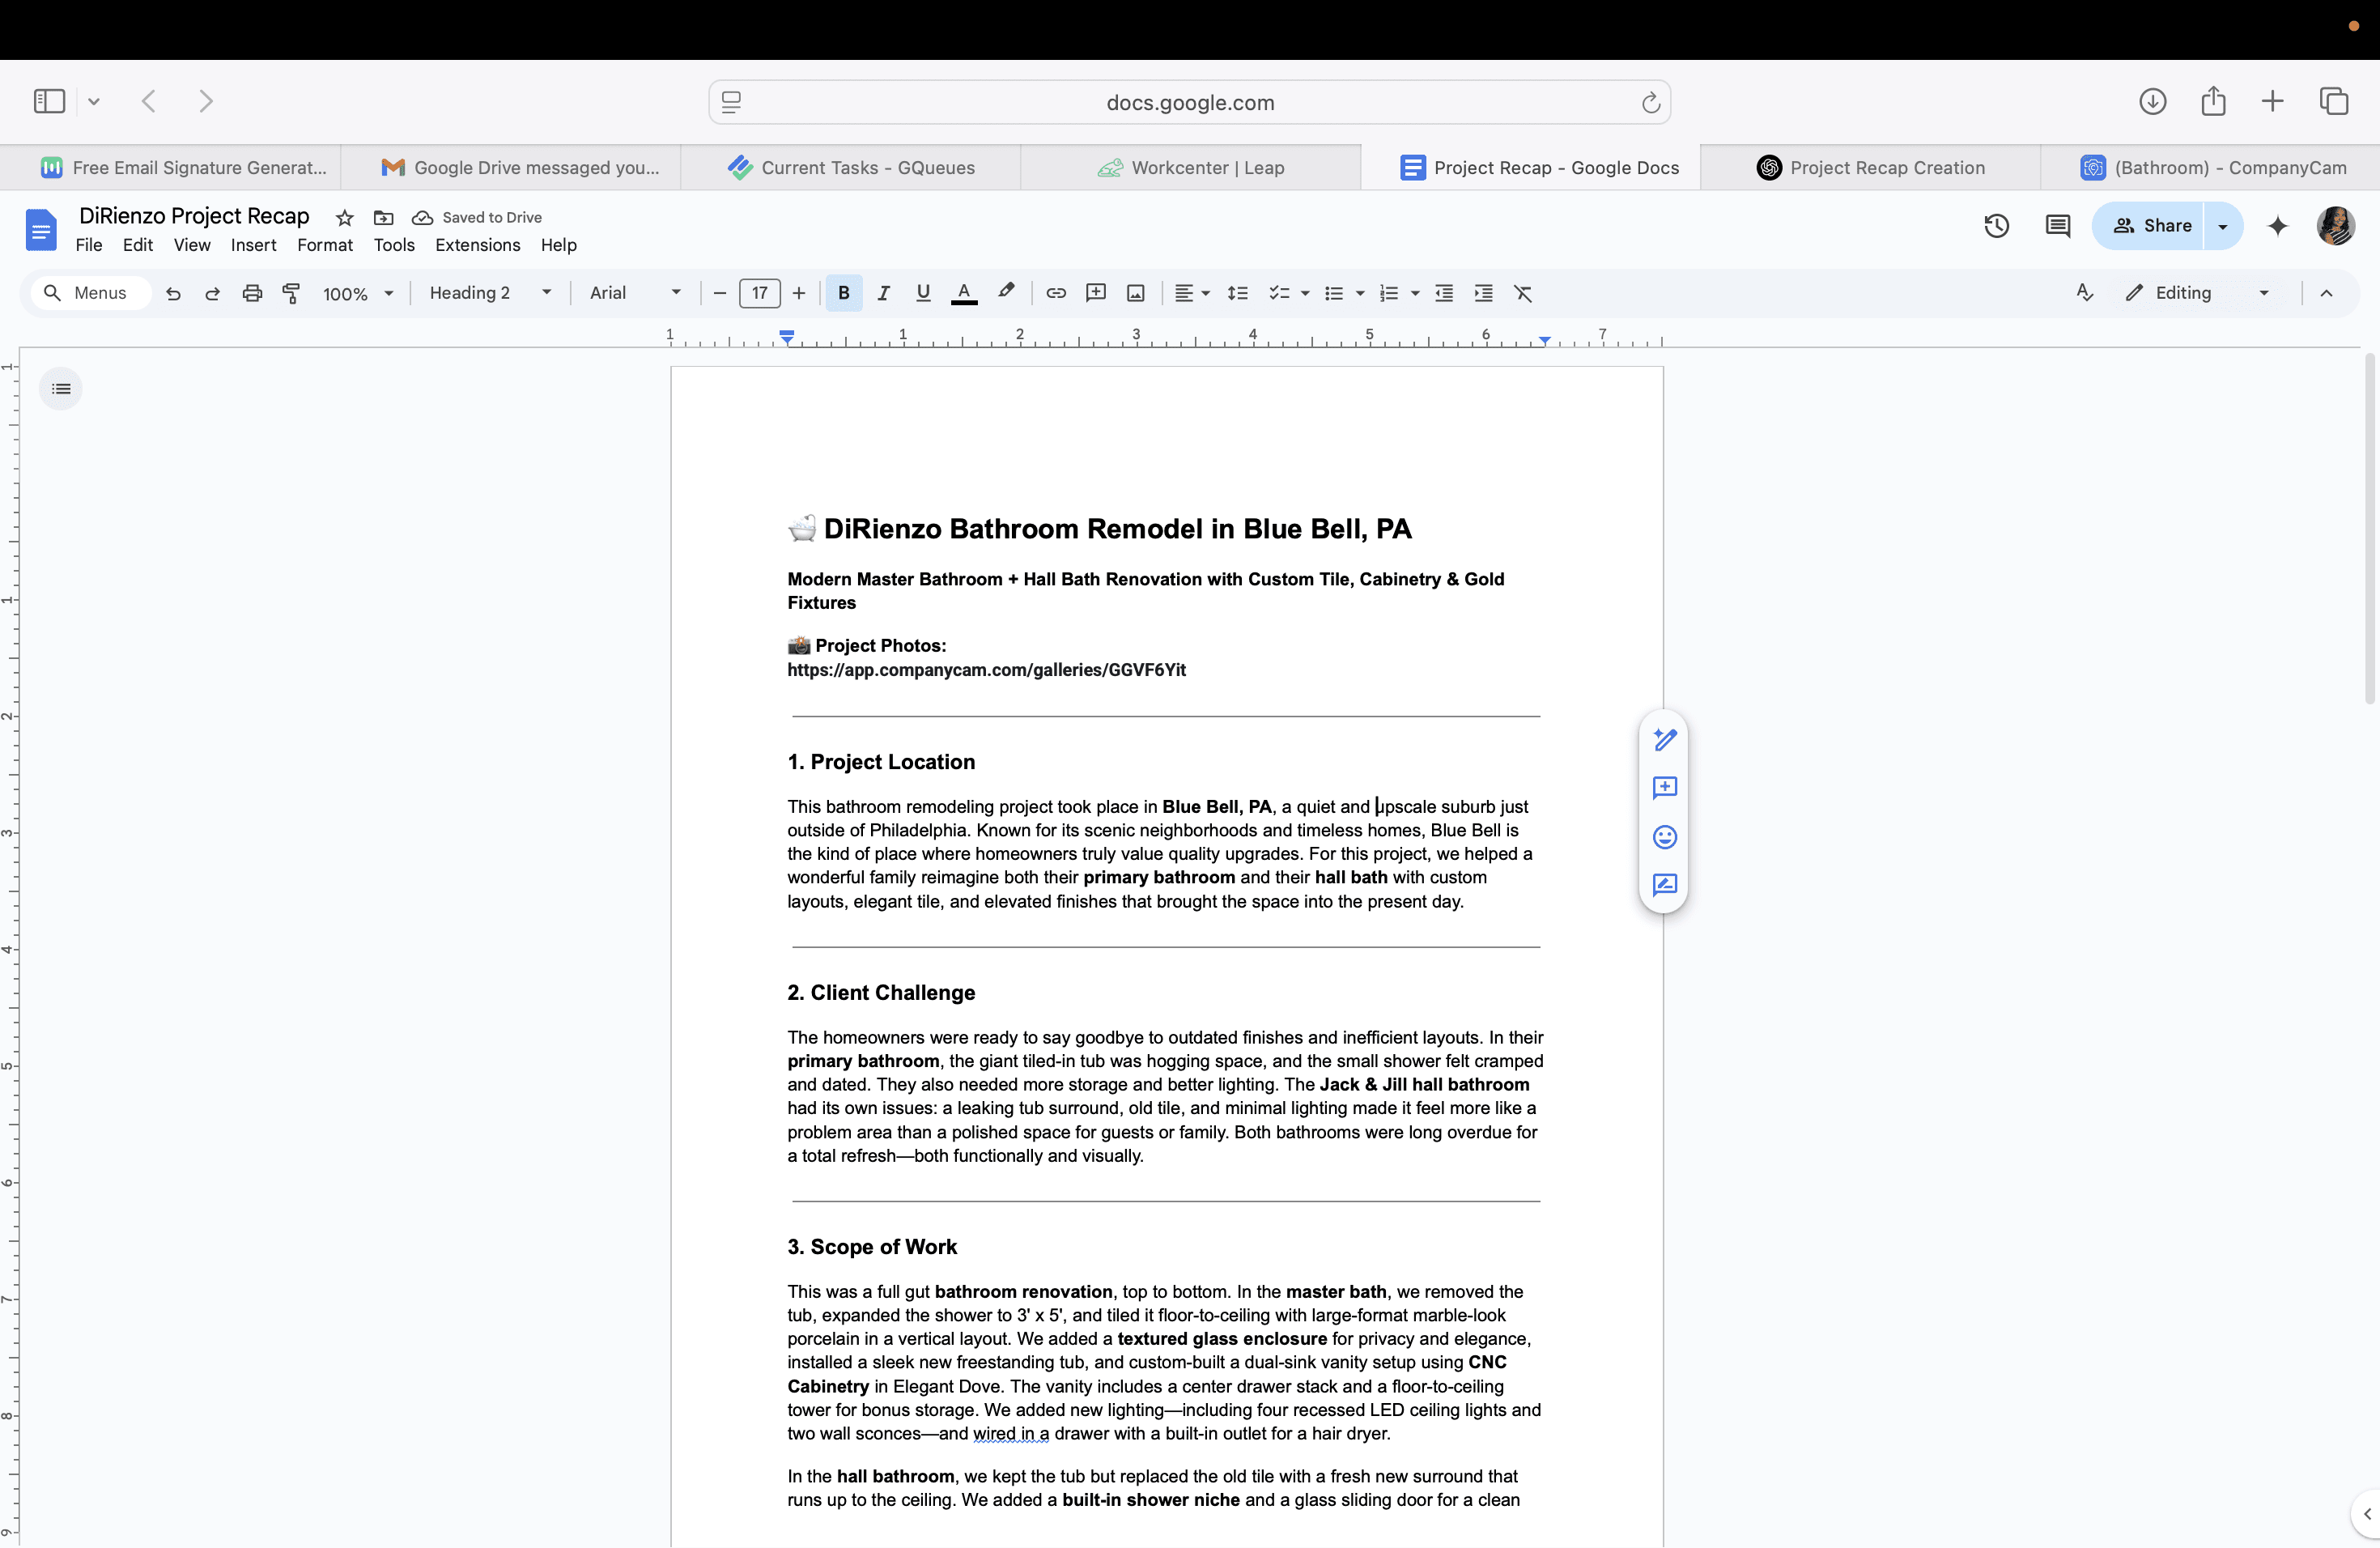Select the paint format roller icon
Image resolution: width=2380 pixels, height=1548 pixels.
(x=291, y=293)
